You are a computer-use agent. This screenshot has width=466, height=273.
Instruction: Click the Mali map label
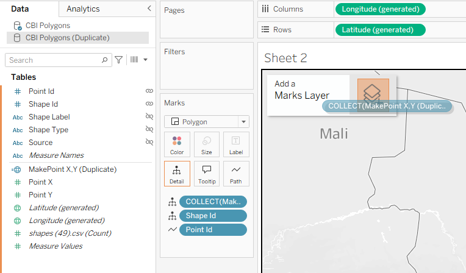(x=334, y=133)
